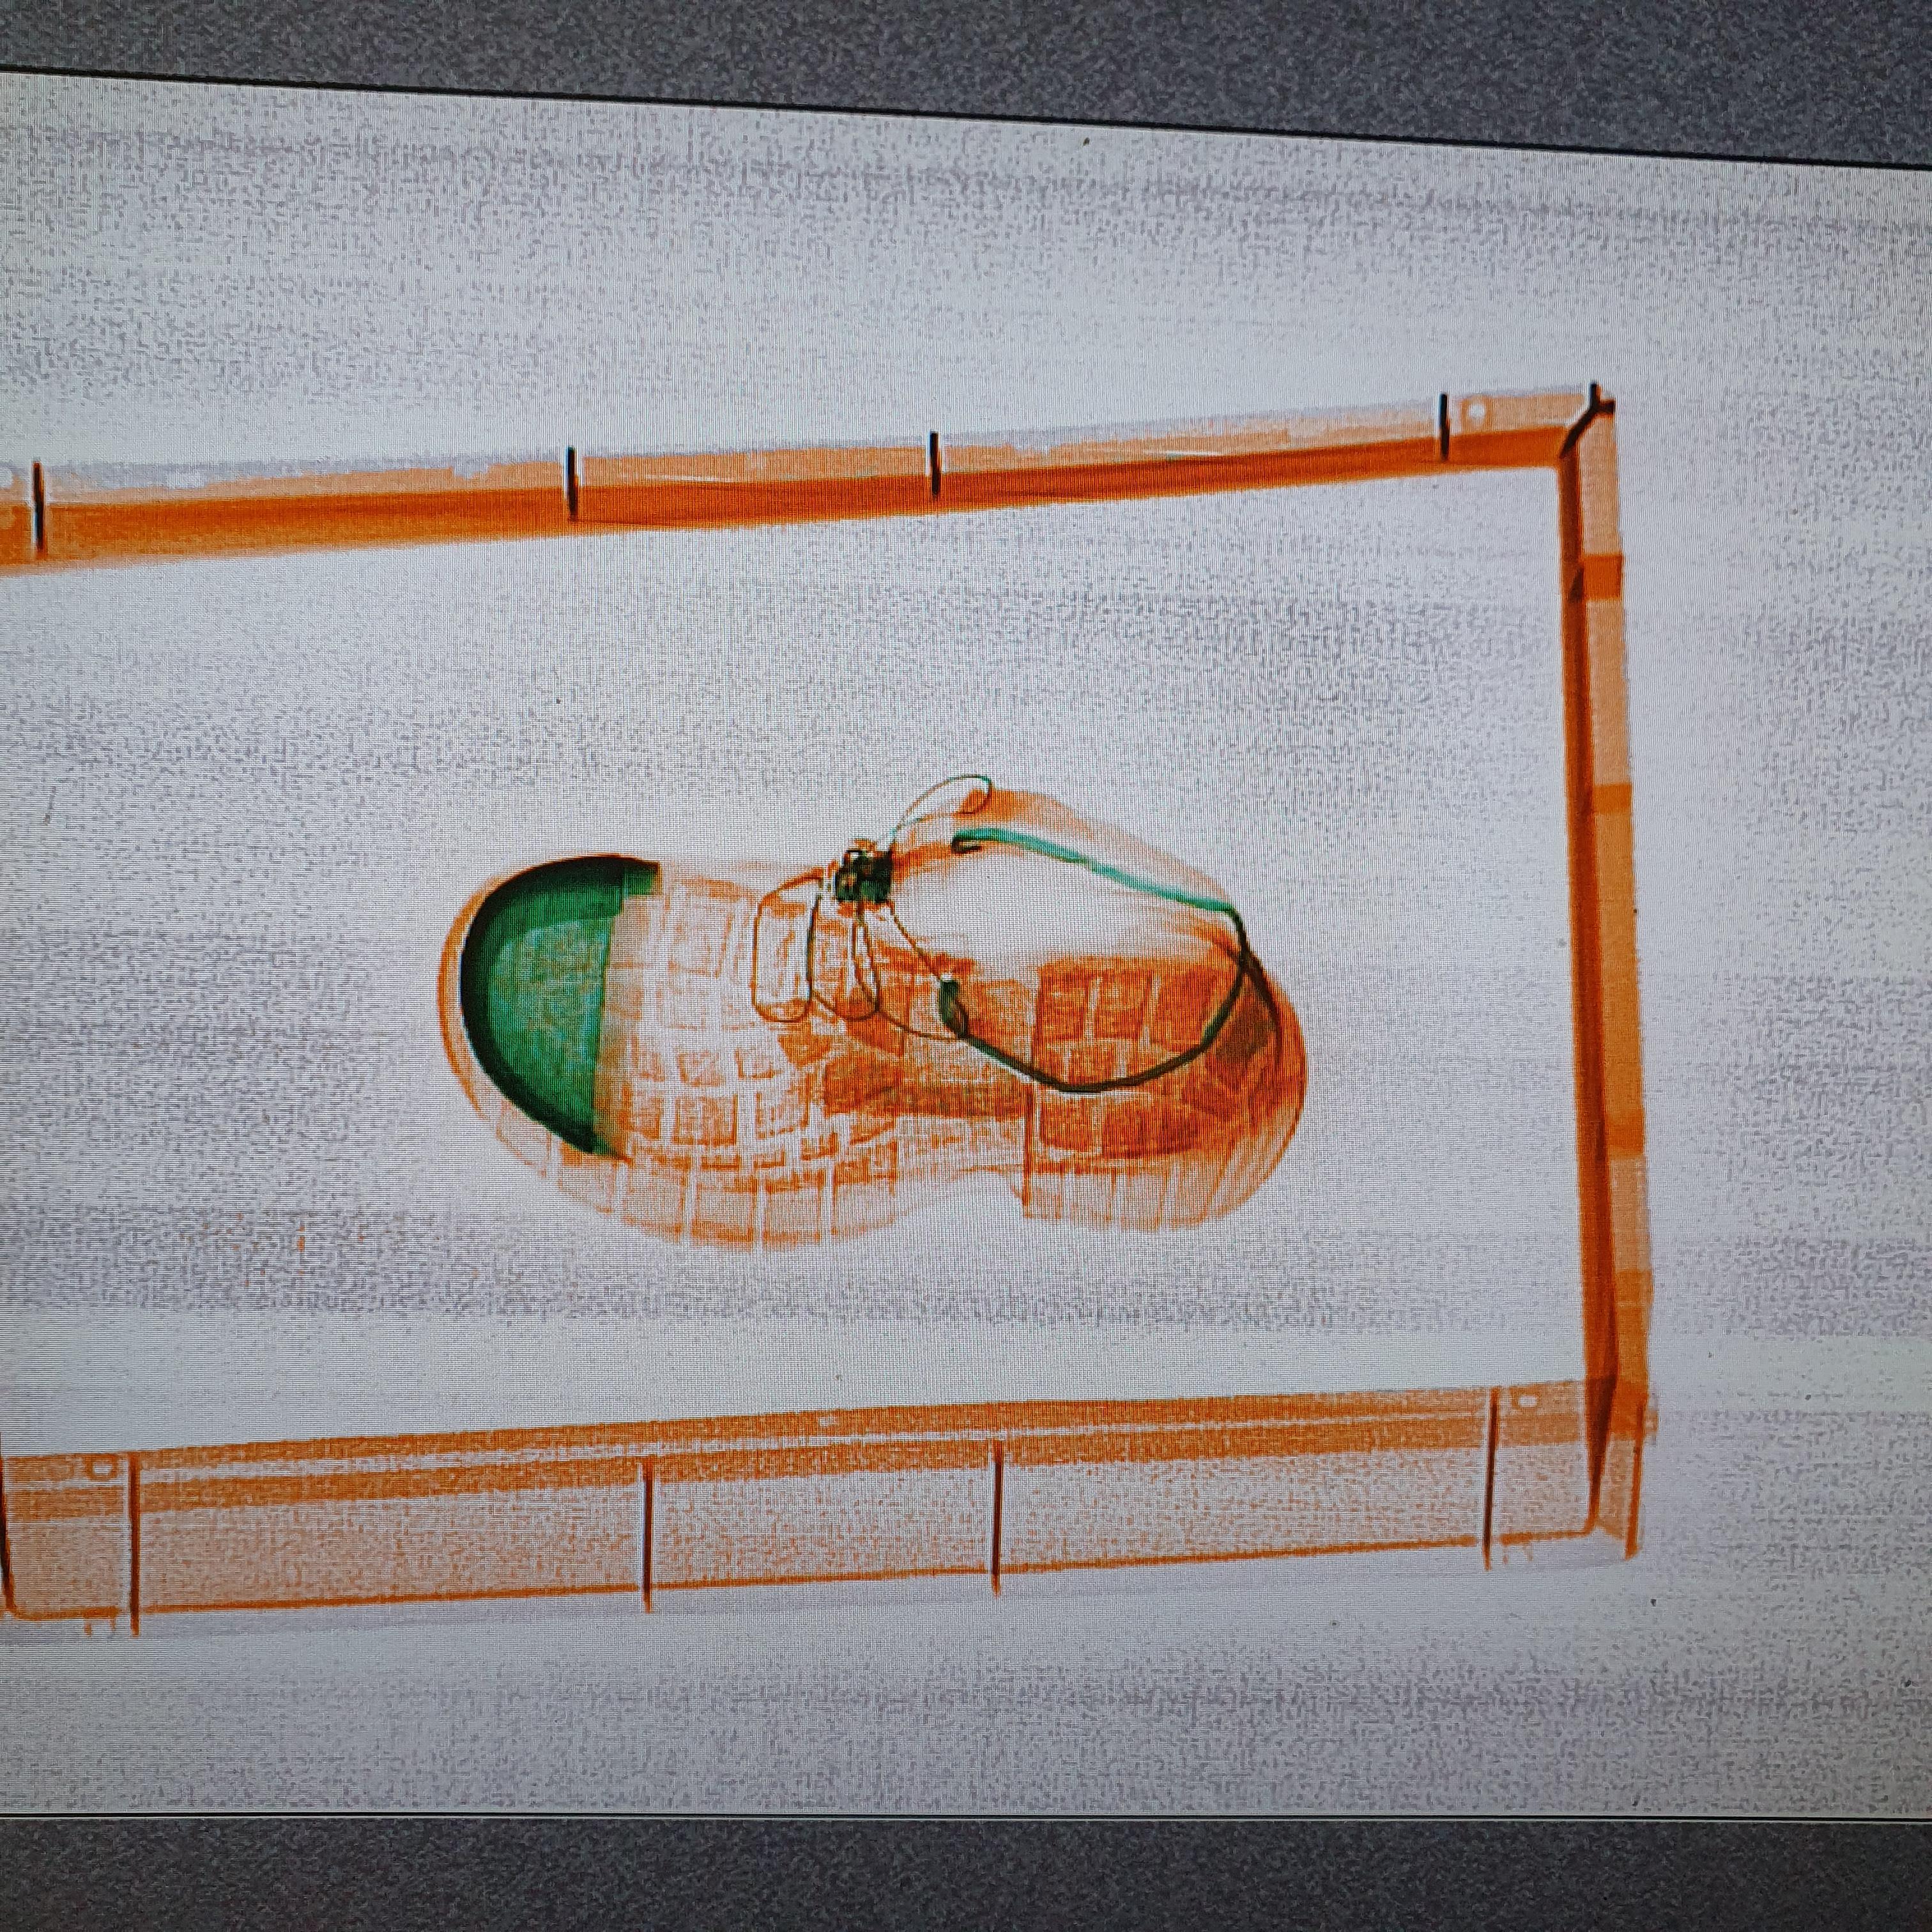The width and height of the screenshot is (1932, 1932).
Task: Select the dark lace knot on the scanned shoe
Action: click(861, 876)
